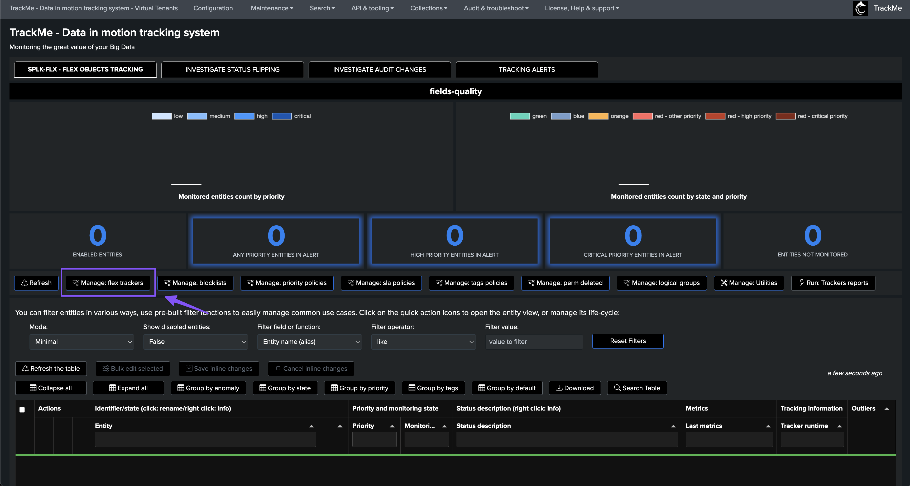
Task: Open the Filter operator dropdown
Action: 424,342
